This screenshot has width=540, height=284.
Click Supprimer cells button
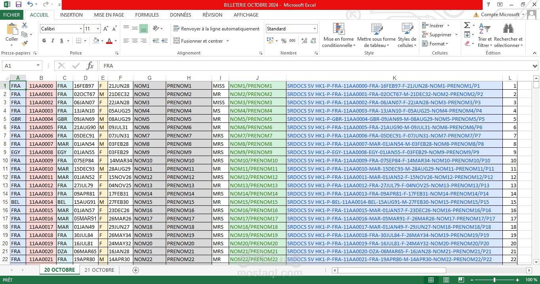tap(437, 34)
